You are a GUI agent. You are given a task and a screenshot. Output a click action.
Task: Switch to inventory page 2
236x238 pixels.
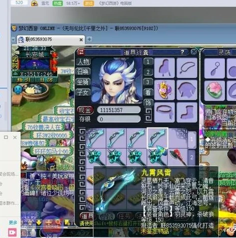(192, 157)
